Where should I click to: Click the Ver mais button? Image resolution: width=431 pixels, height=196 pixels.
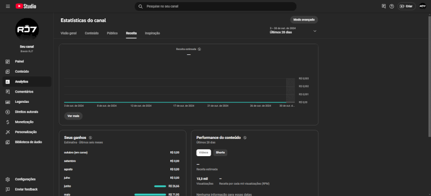[73, 116]
